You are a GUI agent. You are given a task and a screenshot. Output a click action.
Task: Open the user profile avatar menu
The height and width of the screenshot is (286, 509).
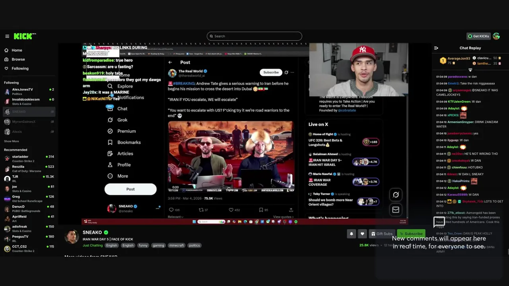496,36
